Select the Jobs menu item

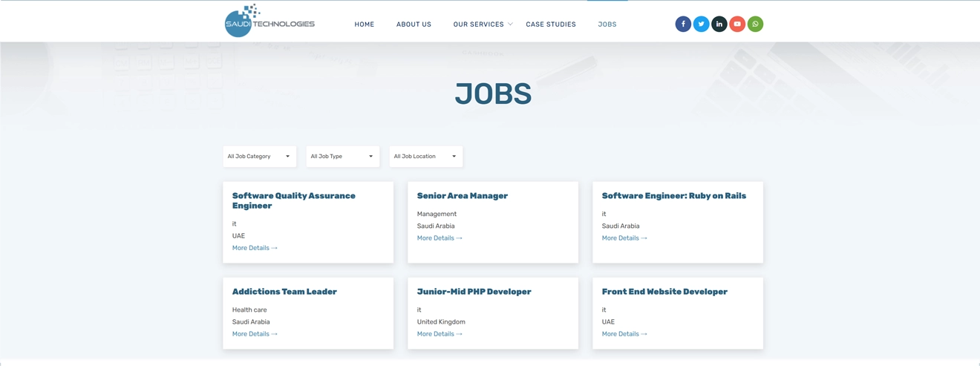[x=607, y=24]
